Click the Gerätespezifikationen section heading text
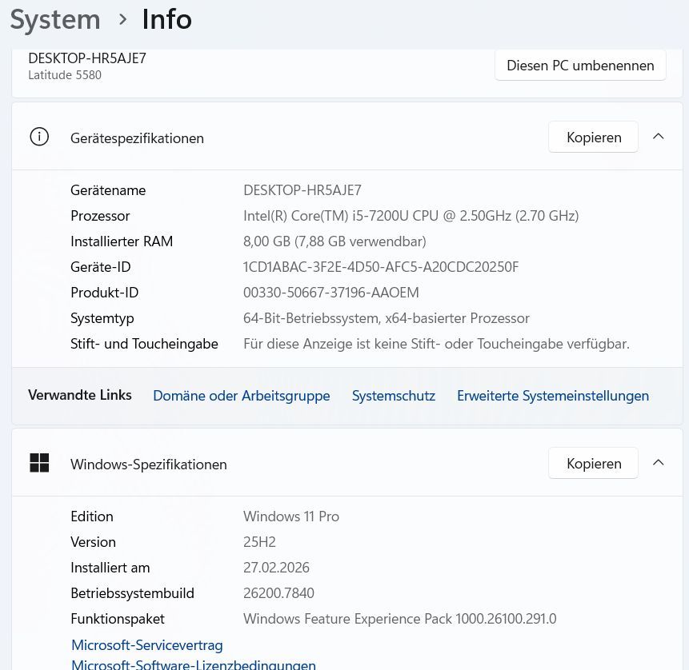 (137, 138)
